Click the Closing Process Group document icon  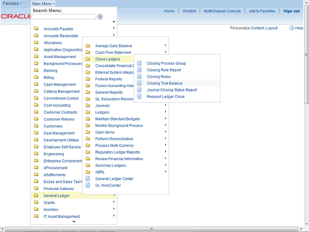pyautogui.click(x=140, y=63)
